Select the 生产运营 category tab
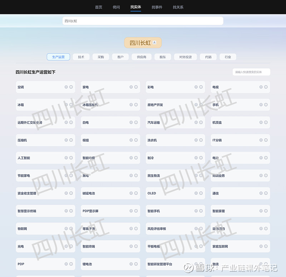 tap(58, 57)
